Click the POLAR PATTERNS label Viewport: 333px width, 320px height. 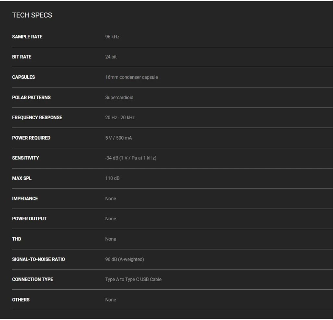point(31,97)
